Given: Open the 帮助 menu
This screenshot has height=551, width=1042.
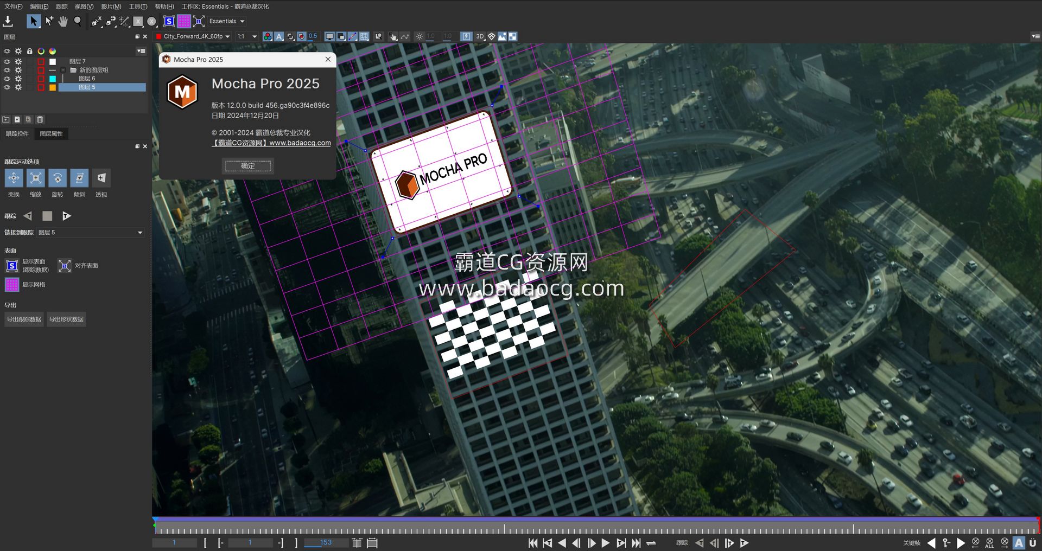Looking at the screenshot, I should (x=164, y=7).
